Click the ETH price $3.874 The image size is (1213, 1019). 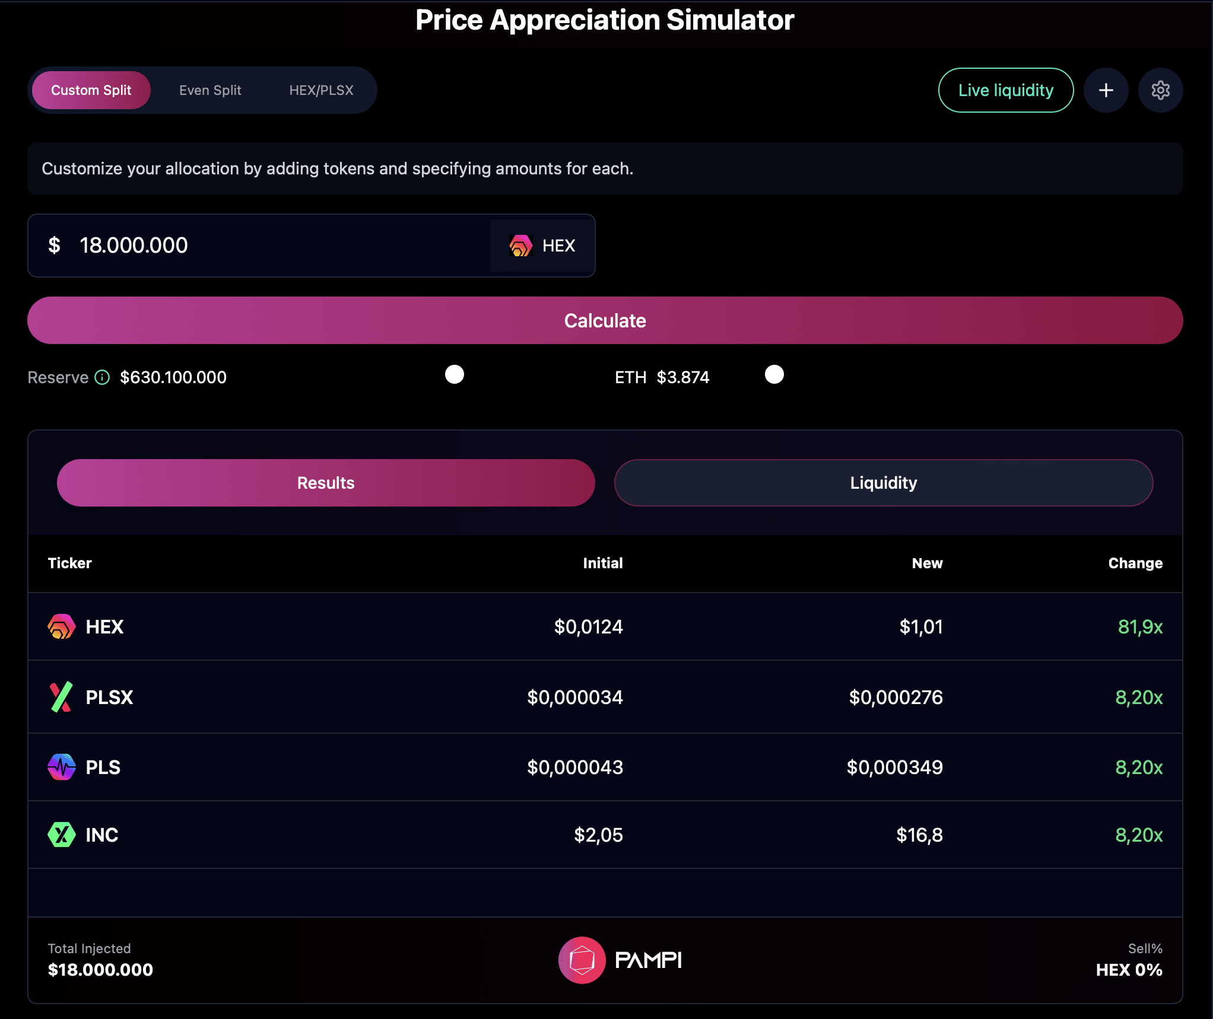(x=683, y=377)
